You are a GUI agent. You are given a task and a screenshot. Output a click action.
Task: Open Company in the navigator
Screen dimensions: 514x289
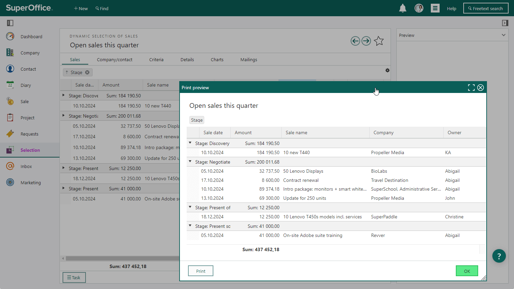pos(30,53)
